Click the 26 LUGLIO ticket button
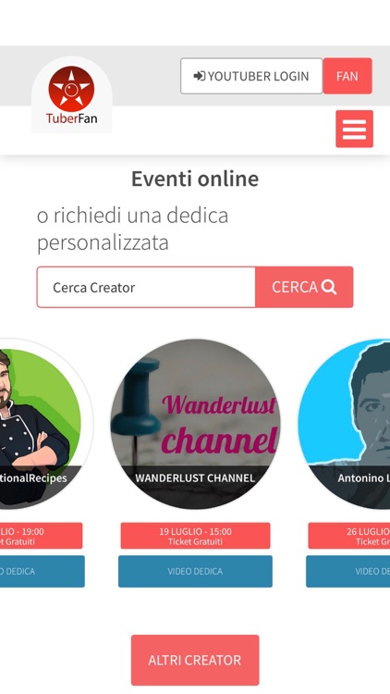Viewport: 390px width, 694px height. pyautogui.click(x=349, y=536)
